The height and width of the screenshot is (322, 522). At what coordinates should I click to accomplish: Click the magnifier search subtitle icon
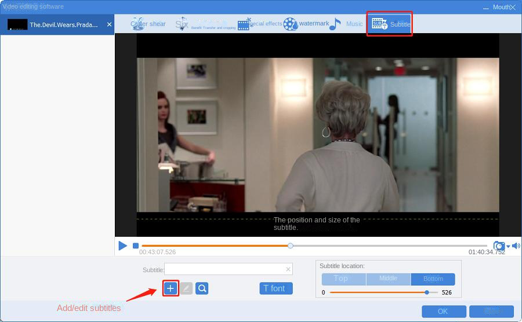pyautogui.click(x=202, y=288)
